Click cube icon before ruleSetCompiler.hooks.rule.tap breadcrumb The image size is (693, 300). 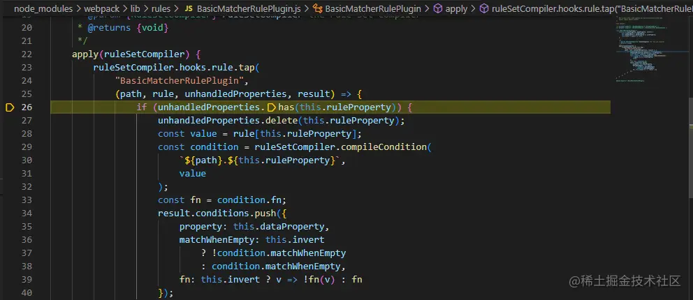coord(484,8)
